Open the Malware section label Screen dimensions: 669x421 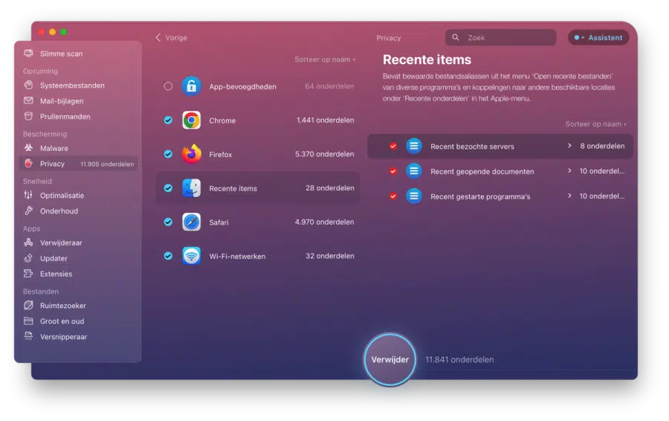click(x=54, y=148)
